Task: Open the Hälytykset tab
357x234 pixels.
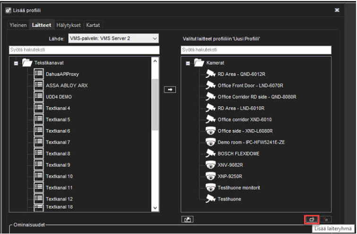Action: pyautogui.click(x=69, y=25)
